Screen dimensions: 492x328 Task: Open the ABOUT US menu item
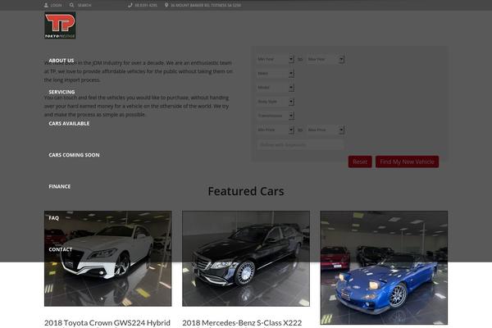[x=61, y=61]
